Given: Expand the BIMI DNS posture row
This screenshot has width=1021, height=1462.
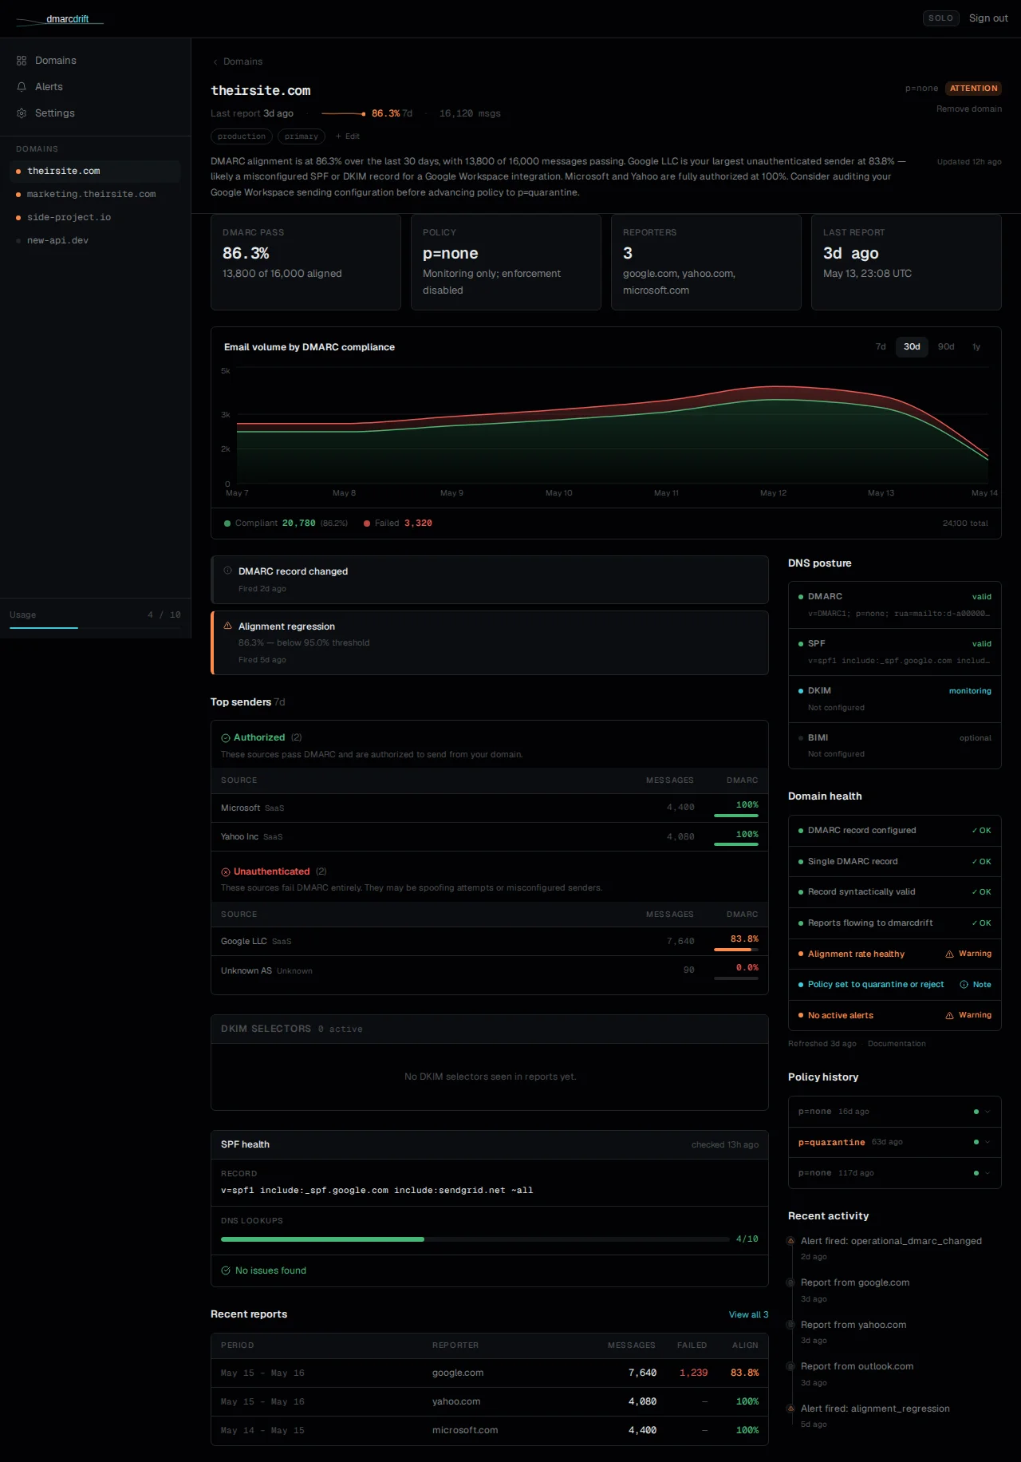Looking at the screenshot, I should (x=894, y=745).
